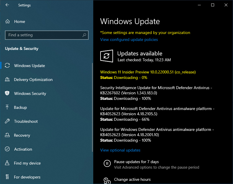Viewport: 233px width, 184px height.
Task: Open Activation using its checkmark icon
Action: coord(8,149)
